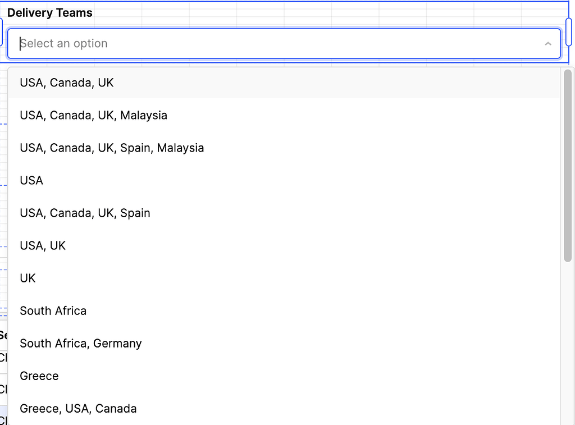Click the Delivery Teams select input field
This screenshot has height=425, width=575.
point(284,44)
